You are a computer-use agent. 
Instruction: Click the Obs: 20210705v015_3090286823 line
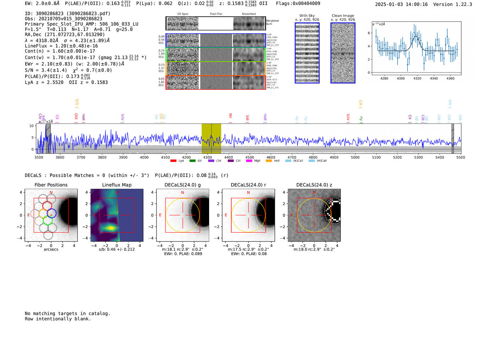[x=64, y=19]
